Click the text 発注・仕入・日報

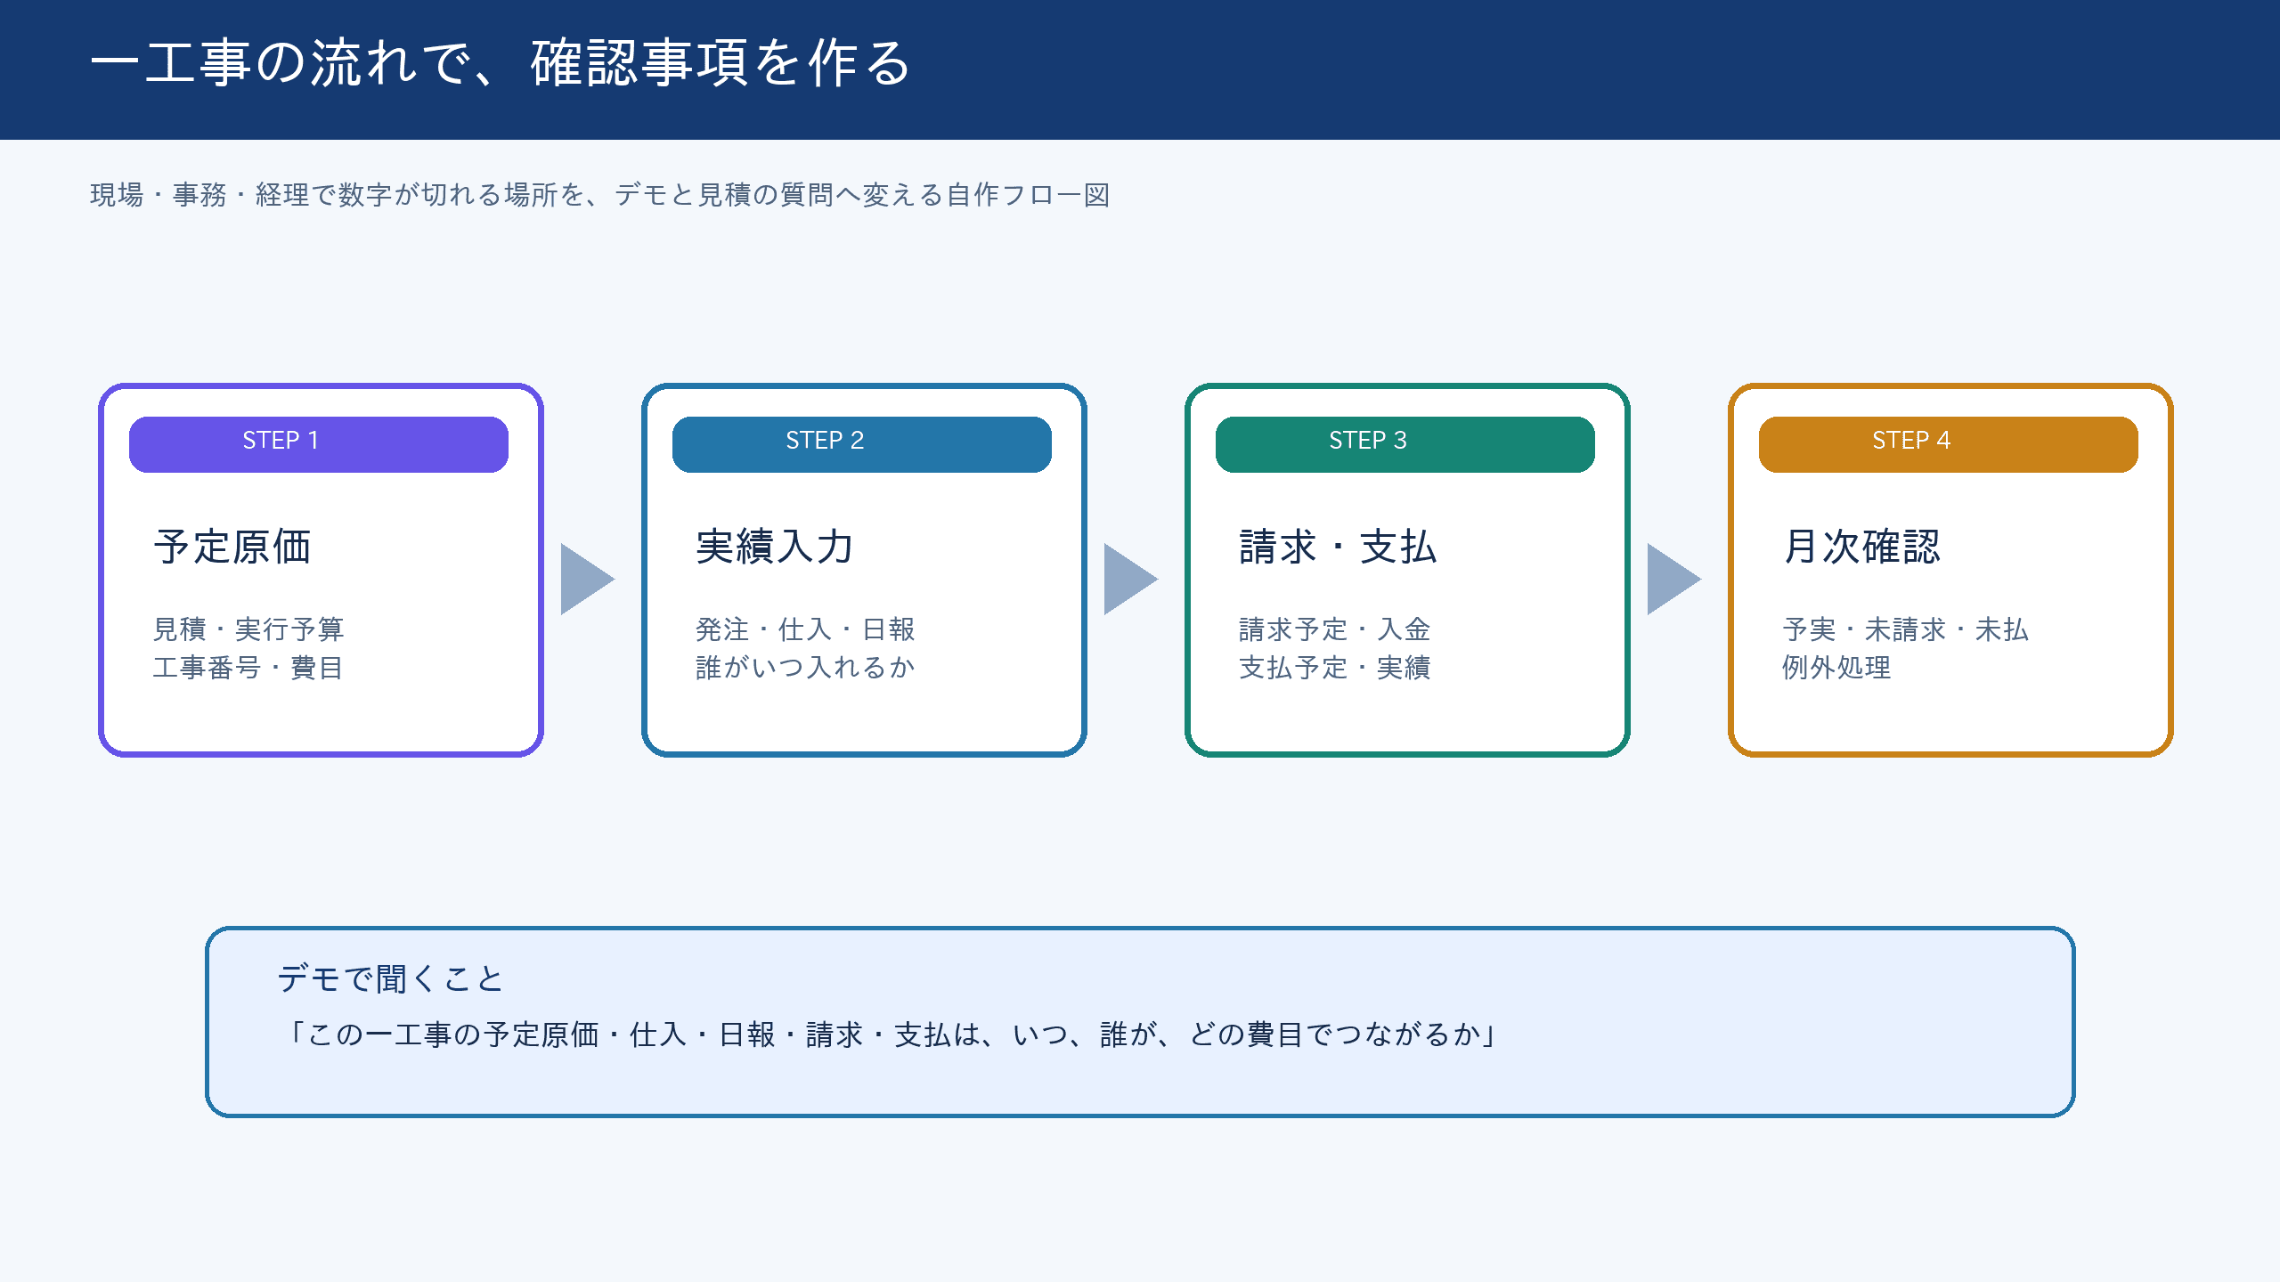coord(805,629)
